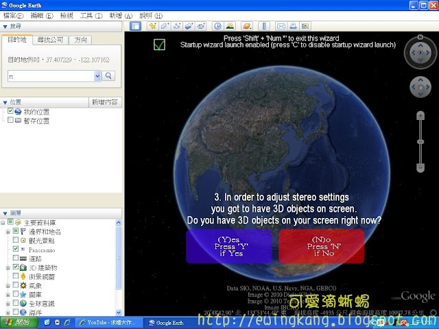Check the 暫存位置 checkbox
439x329 pixels.
[10, 120]
